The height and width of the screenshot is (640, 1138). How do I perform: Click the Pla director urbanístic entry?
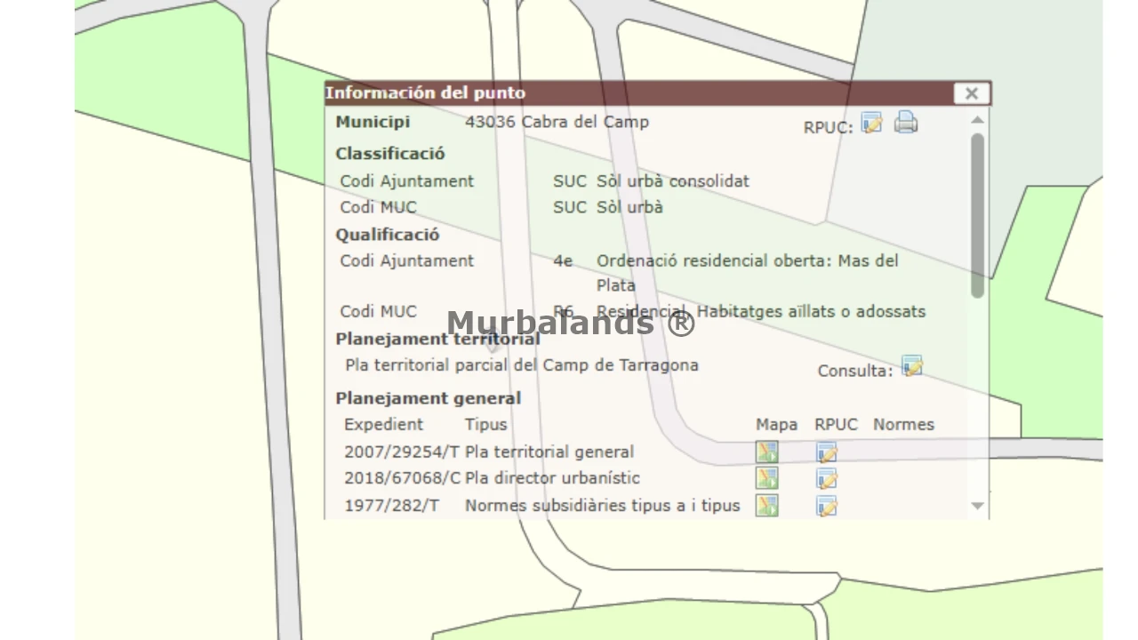coord(552,478)
